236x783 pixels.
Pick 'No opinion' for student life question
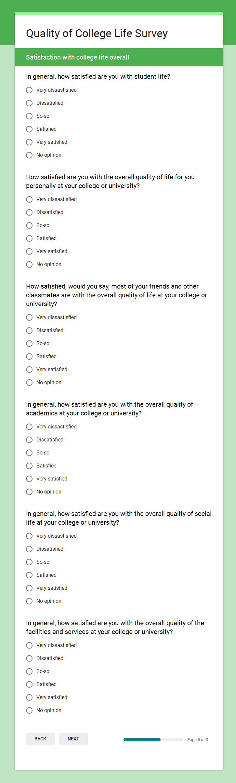(29, 155)
